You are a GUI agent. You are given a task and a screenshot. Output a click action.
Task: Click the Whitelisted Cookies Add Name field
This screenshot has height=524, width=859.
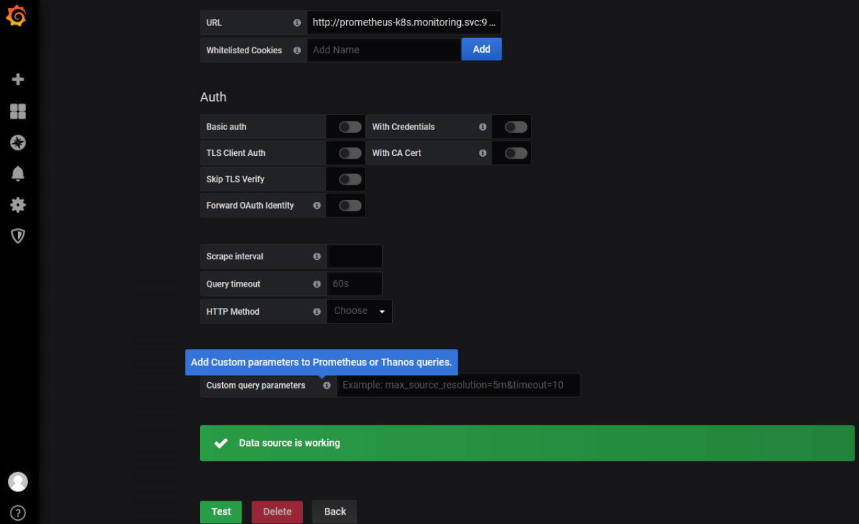coord(383,50)
